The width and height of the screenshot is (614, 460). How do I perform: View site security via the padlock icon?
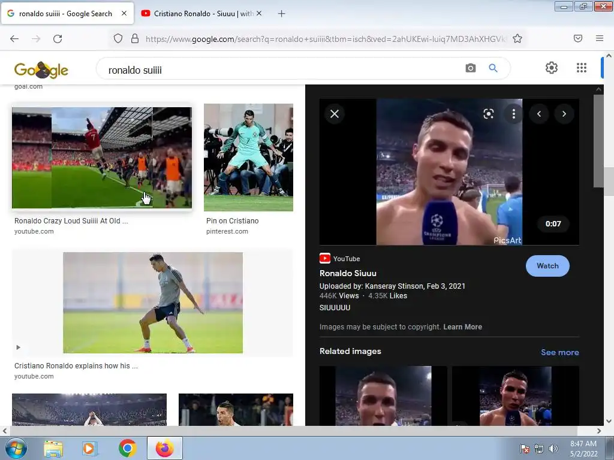135,38
